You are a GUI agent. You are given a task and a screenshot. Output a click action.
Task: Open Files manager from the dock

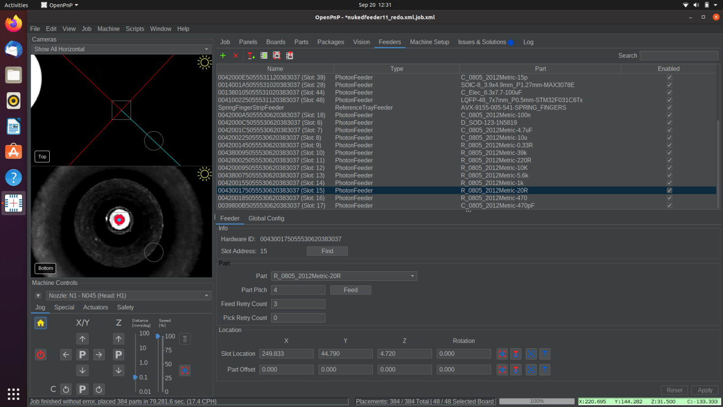coord(14,75)
